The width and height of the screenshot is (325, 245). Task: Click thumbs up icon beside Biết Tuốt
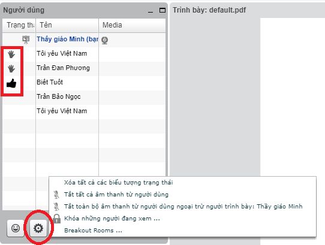[11, 83]
